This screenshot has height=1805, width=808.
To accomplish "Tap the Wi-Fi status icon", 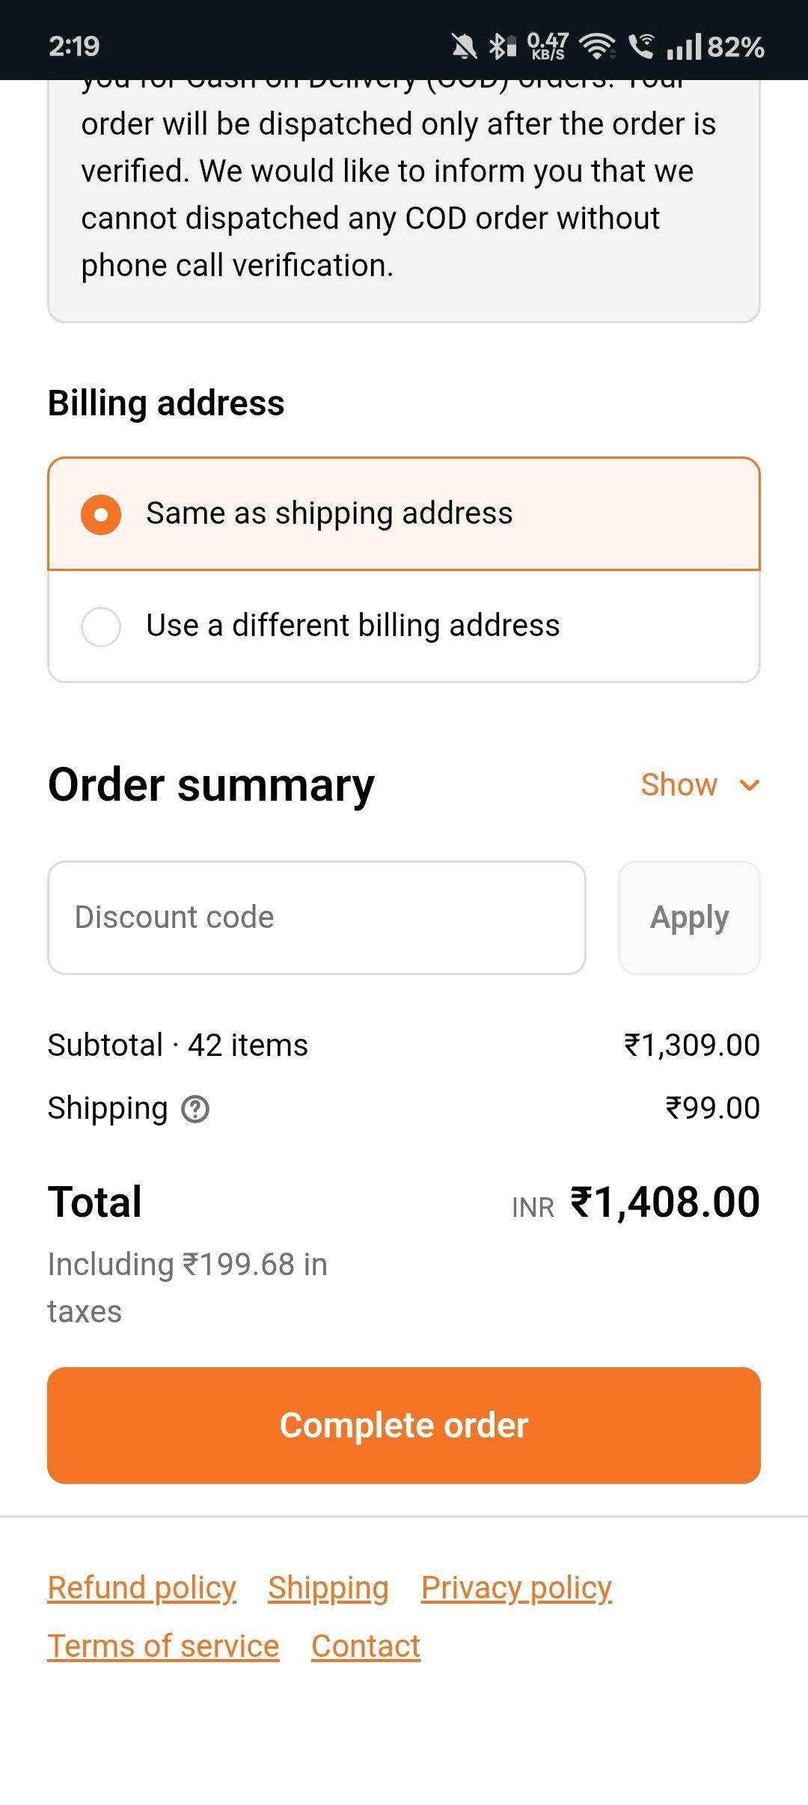I will click(x=597, y=46).
